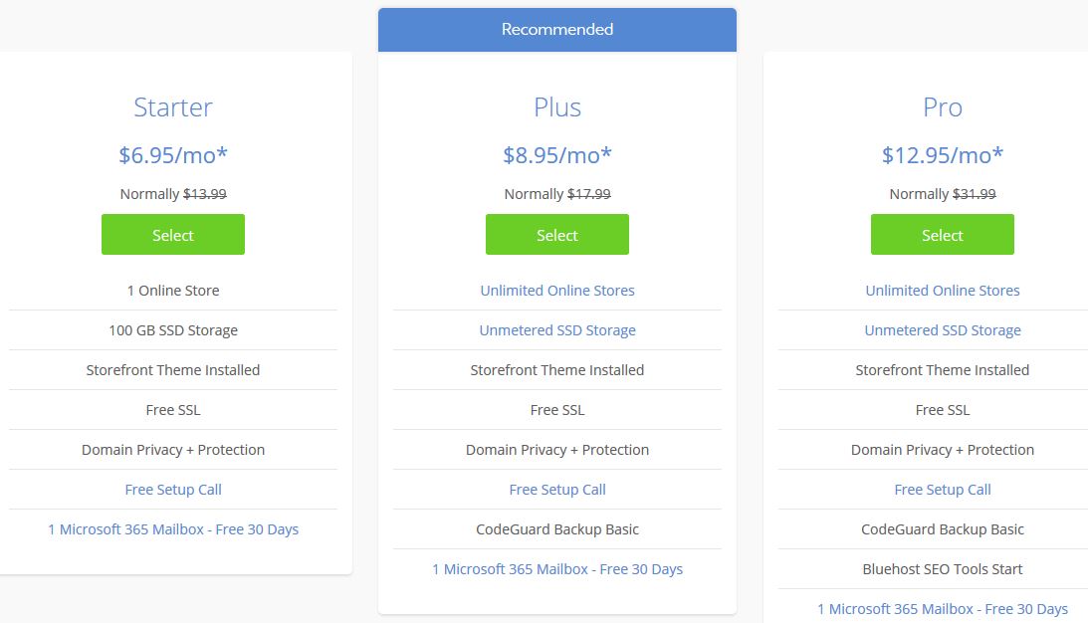Screen dimensions: 1088x623
Task: Click the struck-through $17.99 normal price
Action: pos(589,194)
